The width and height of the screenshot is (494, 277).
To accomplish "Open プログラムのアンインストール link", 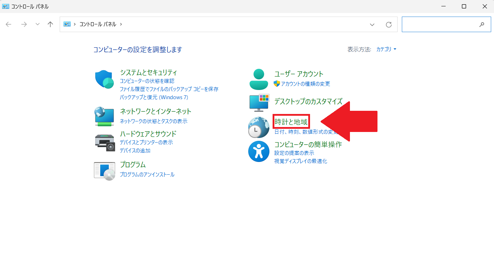I will (x=147, y=175).
